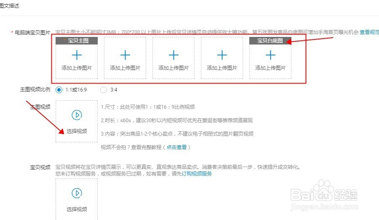Image resolution: width=379 pixels, height=220 pixels.
Task: Click the 宝贝白底图 header label
Action: tap(270, 40)
